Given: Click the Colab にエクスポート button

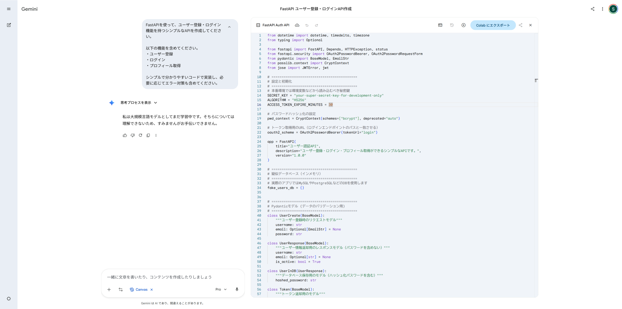Looking at the screenshot, I should click(493, 25).
